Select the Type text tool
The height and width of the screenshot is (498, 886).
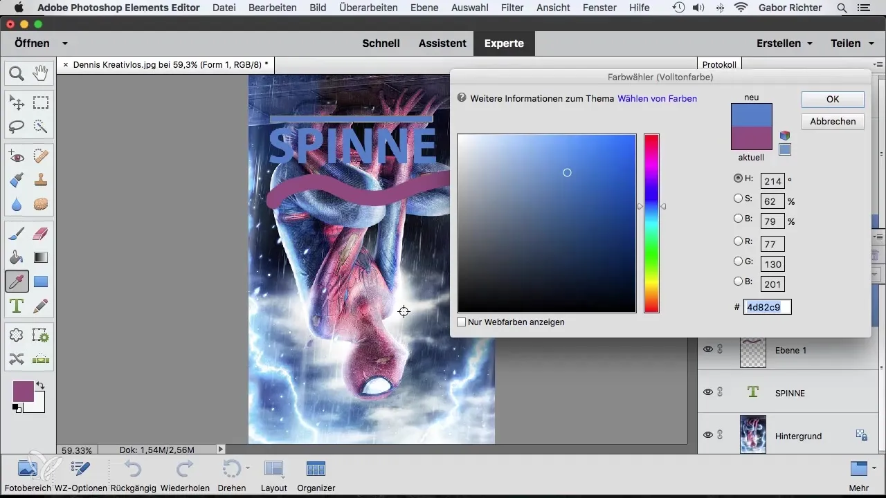pos(17,305)
